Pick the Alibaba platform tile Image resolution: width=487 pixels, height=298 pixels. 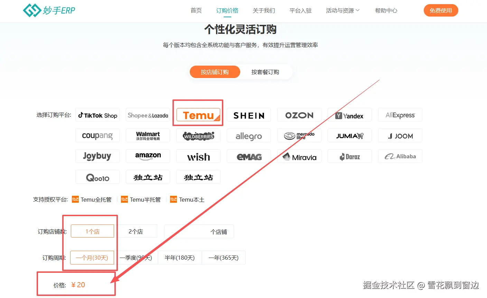coord(400,156)
